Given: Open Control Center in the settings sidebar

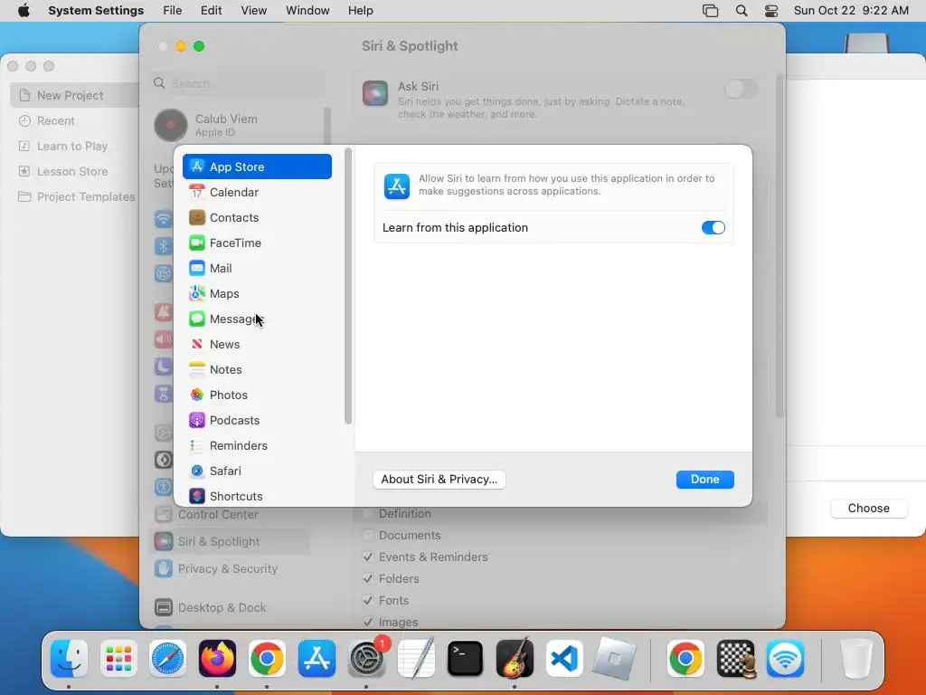Looking at the screenshot, I should (x=231, y=515).
